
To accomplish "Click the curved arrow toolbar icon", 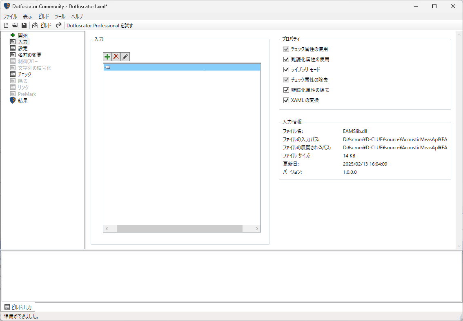I will pos(59,25).
